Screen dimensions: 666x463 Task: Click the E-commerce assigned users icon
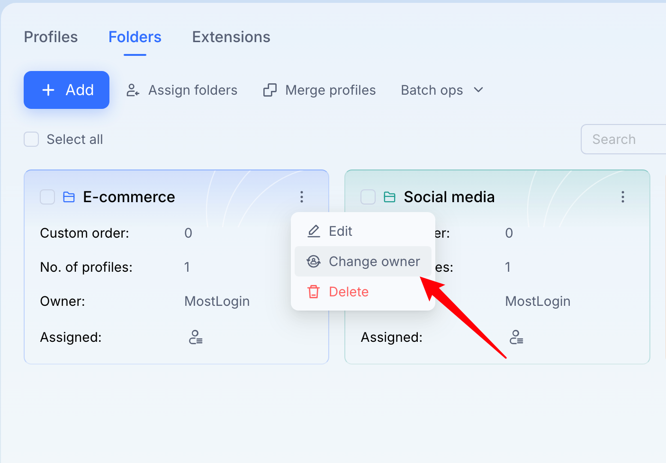pyautogui.click(x=196, y=337)
